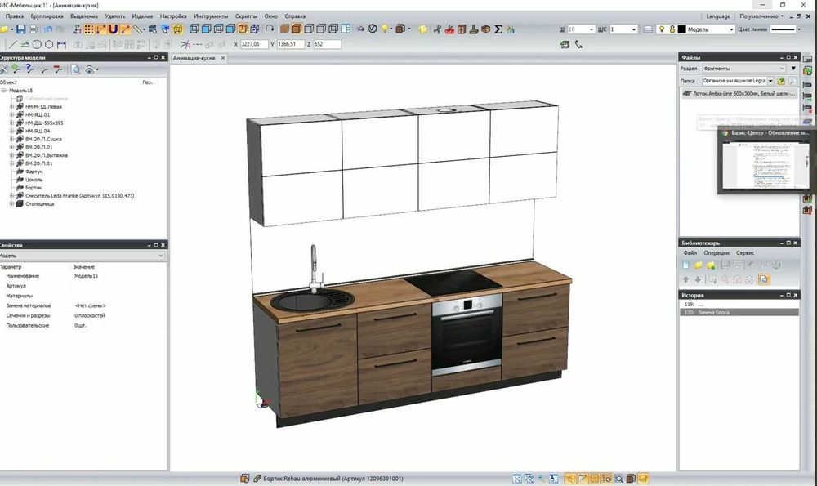
Task: Toggle layer light bulb visibility next to Модель
Action: pos(662,29)
